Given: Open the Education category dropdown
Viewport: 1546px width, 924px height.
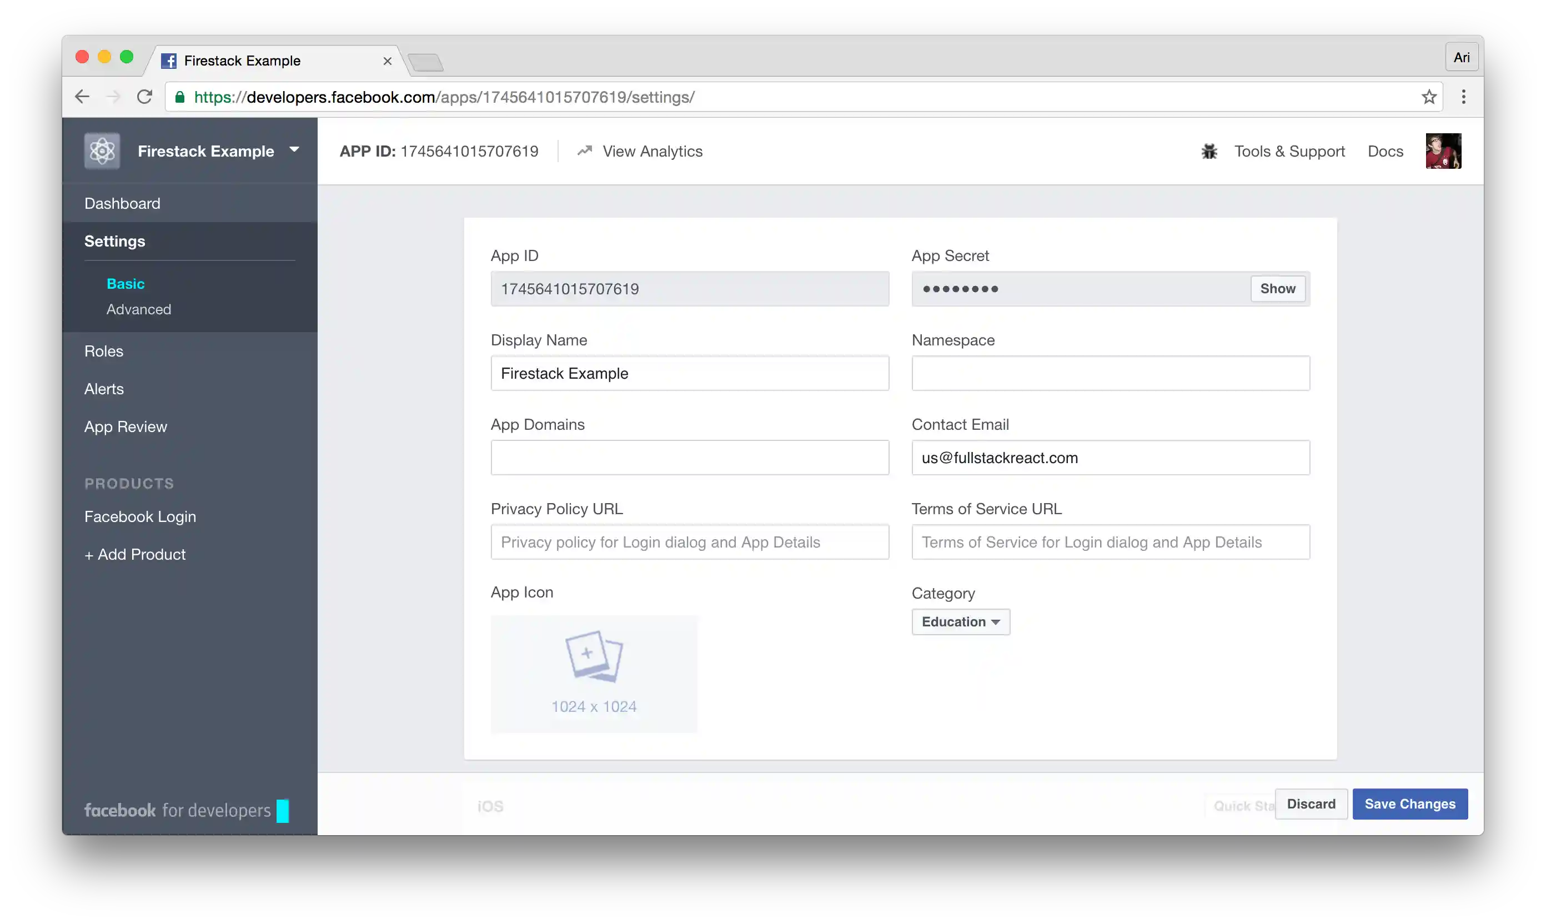Looking at the screenshot, I should tap(960, 622).
